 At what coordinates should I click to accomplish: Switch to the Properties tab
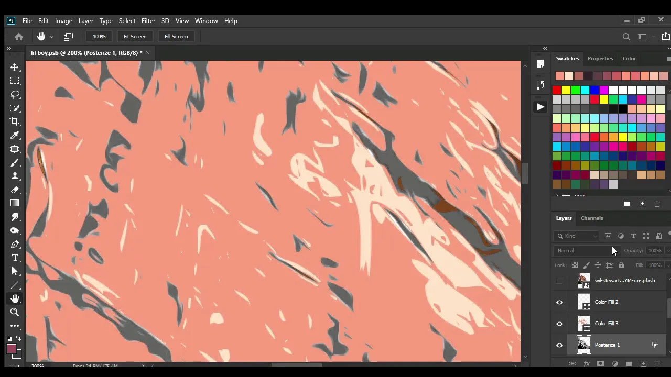(600, 59)
